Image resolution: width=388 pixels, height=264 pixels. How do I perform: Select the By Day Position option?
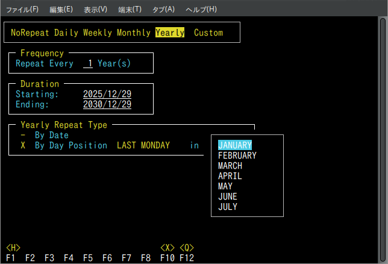[70, 146]
